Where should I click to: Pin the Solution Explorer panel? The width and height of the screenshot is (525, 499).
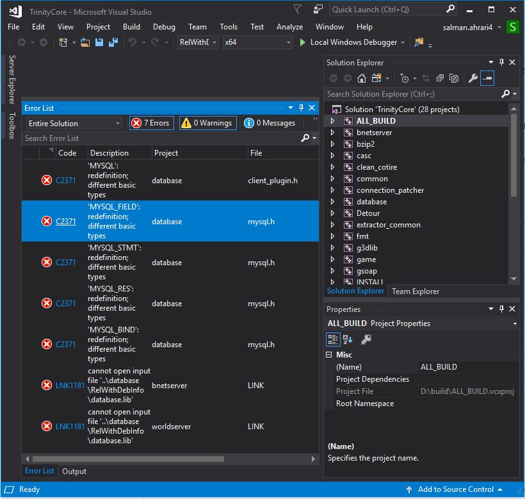[501, 62]
